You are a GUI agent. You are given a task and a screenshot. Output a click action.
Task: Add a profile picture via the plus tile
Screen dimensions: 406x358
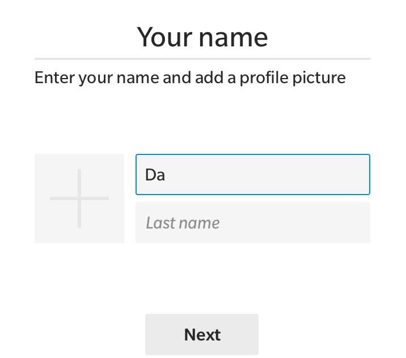79,199
